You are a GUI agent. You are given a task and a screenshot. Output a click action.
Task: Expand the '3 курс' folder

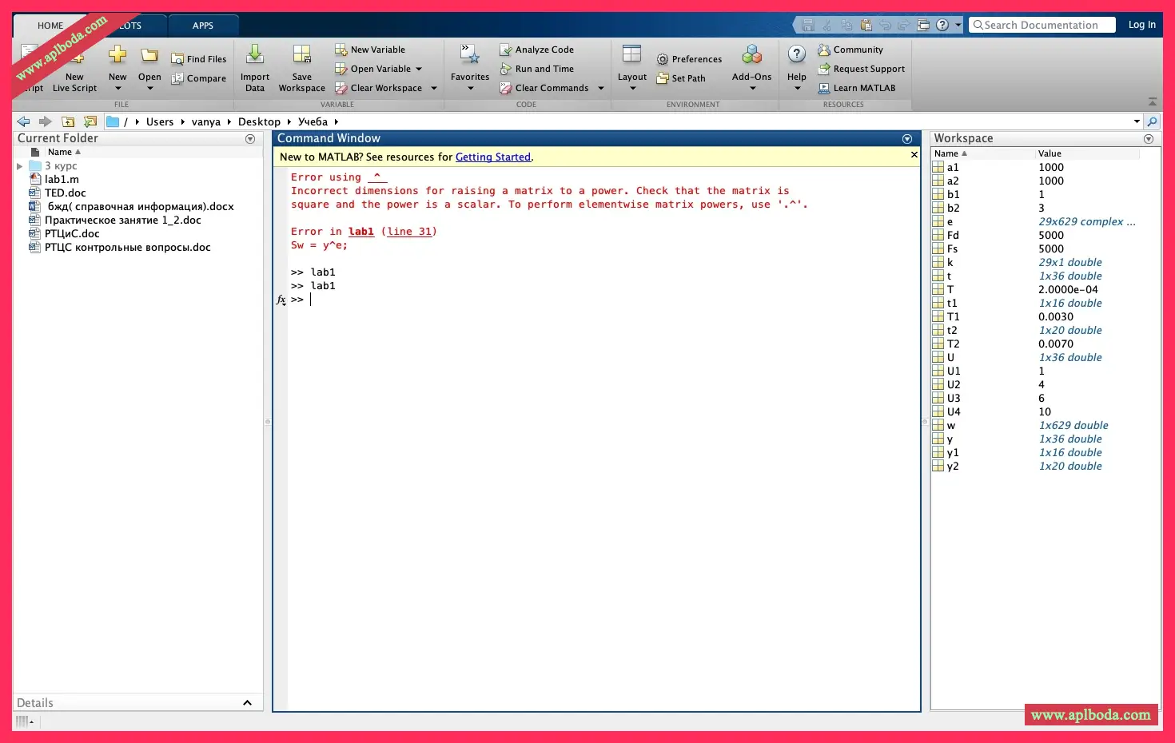(20, 166)
